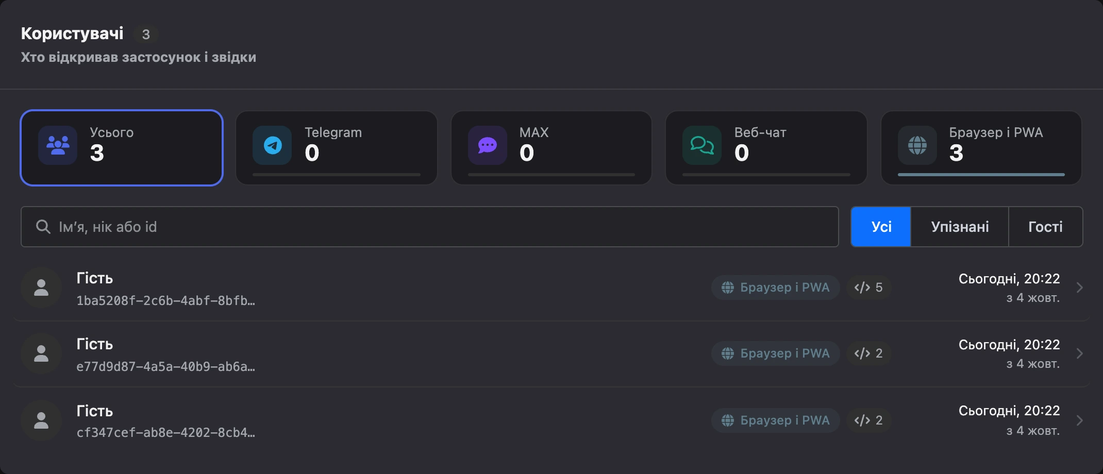Click the users count badge beside Користувачі
Viewport: 1103px width, 474px height.
click(x=146, y=35)
